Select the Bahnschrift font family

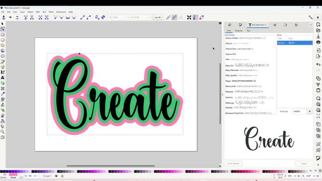coord(250,86)
